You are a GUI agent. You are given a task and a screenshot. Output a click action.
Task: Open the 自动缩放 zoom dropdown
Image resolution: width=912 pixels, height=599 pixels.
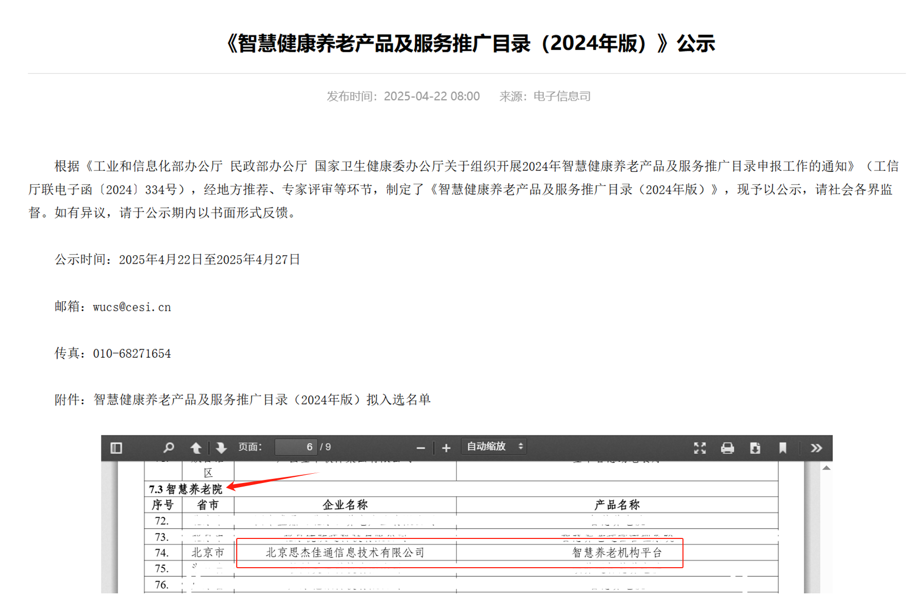pyautogui.click(x=494, y=447)
